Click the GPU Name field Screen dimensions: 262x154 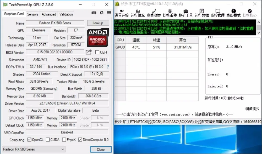[x=55, y=23]
